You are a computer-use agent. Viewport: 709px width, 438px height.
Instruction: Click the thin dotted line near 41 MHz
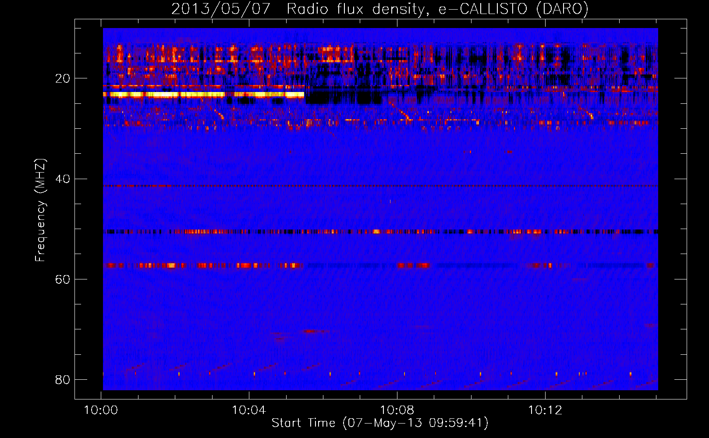380,186
